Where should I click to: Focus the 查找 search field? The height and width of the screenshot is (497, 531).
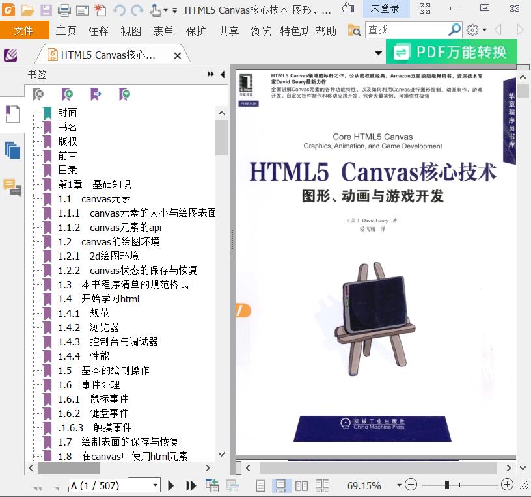pos(406,30)
